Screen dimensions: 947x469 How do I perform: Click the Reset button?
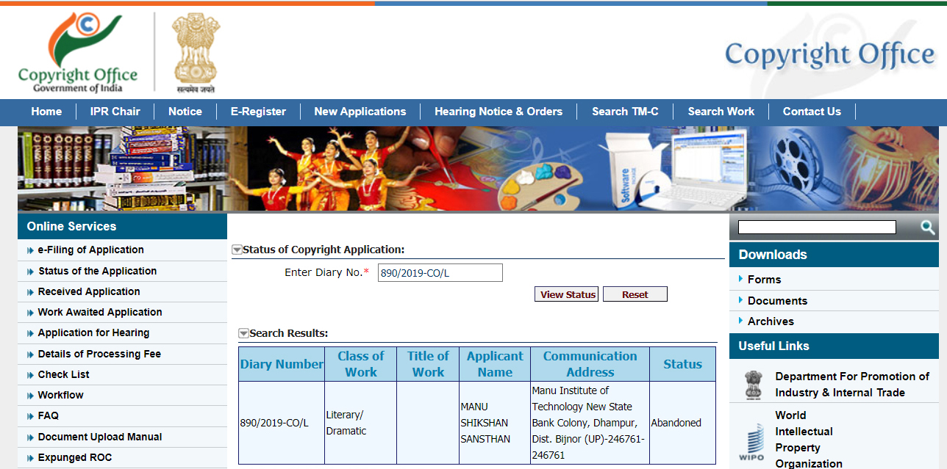coord(635,294)
